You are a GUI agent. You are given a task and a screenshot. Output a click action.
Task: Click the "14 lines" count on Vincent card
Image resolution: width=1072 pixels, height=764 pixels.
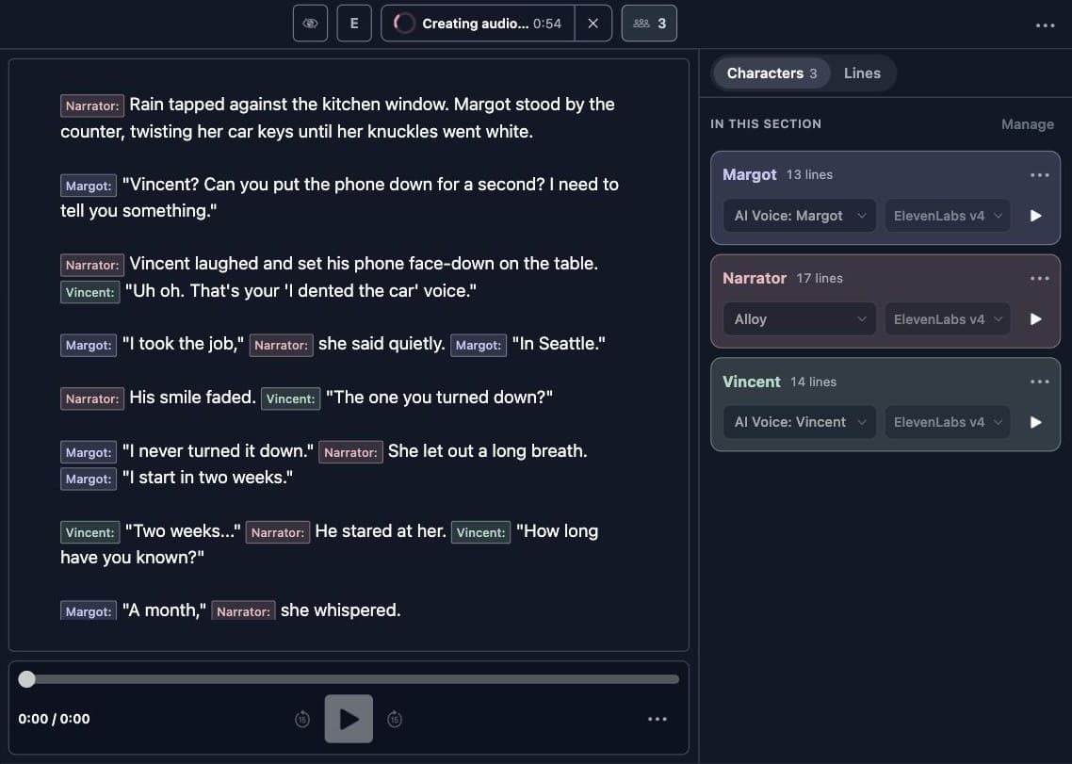point(814,382)
